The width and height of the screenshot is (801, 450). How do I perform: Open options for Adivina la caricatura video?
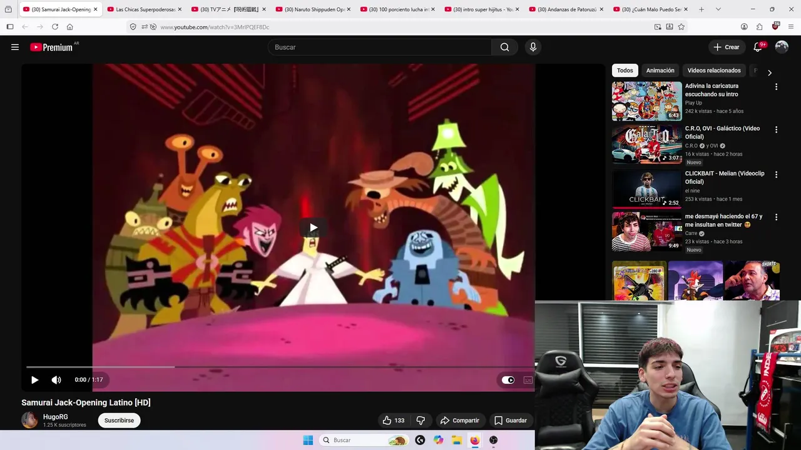pos(776,87)
